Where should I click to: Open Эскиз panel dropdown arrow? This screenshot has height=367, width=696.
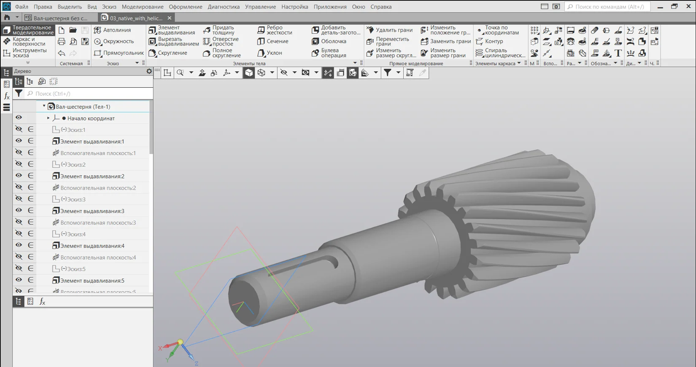[137, 63]
